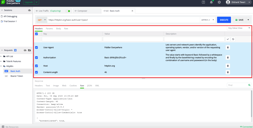
Task: Create new requests folder
Action: coord(29,50)
